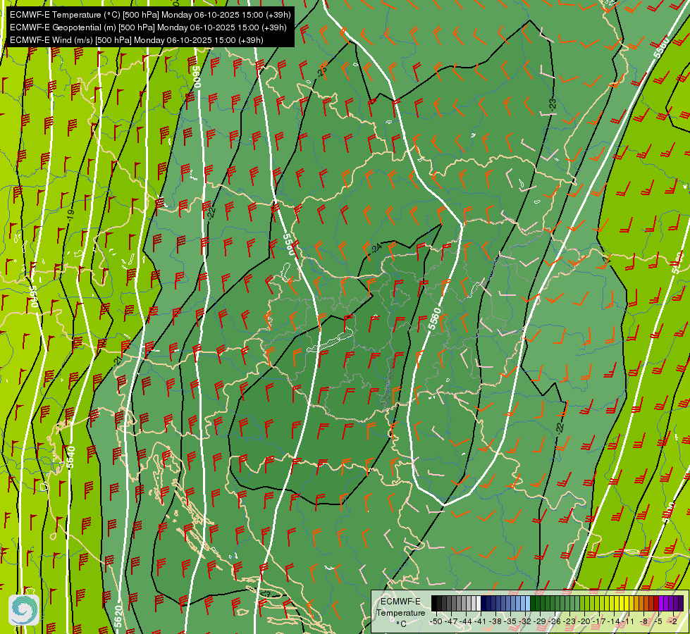Click the -17 legend scale label

tap(599, 621)
